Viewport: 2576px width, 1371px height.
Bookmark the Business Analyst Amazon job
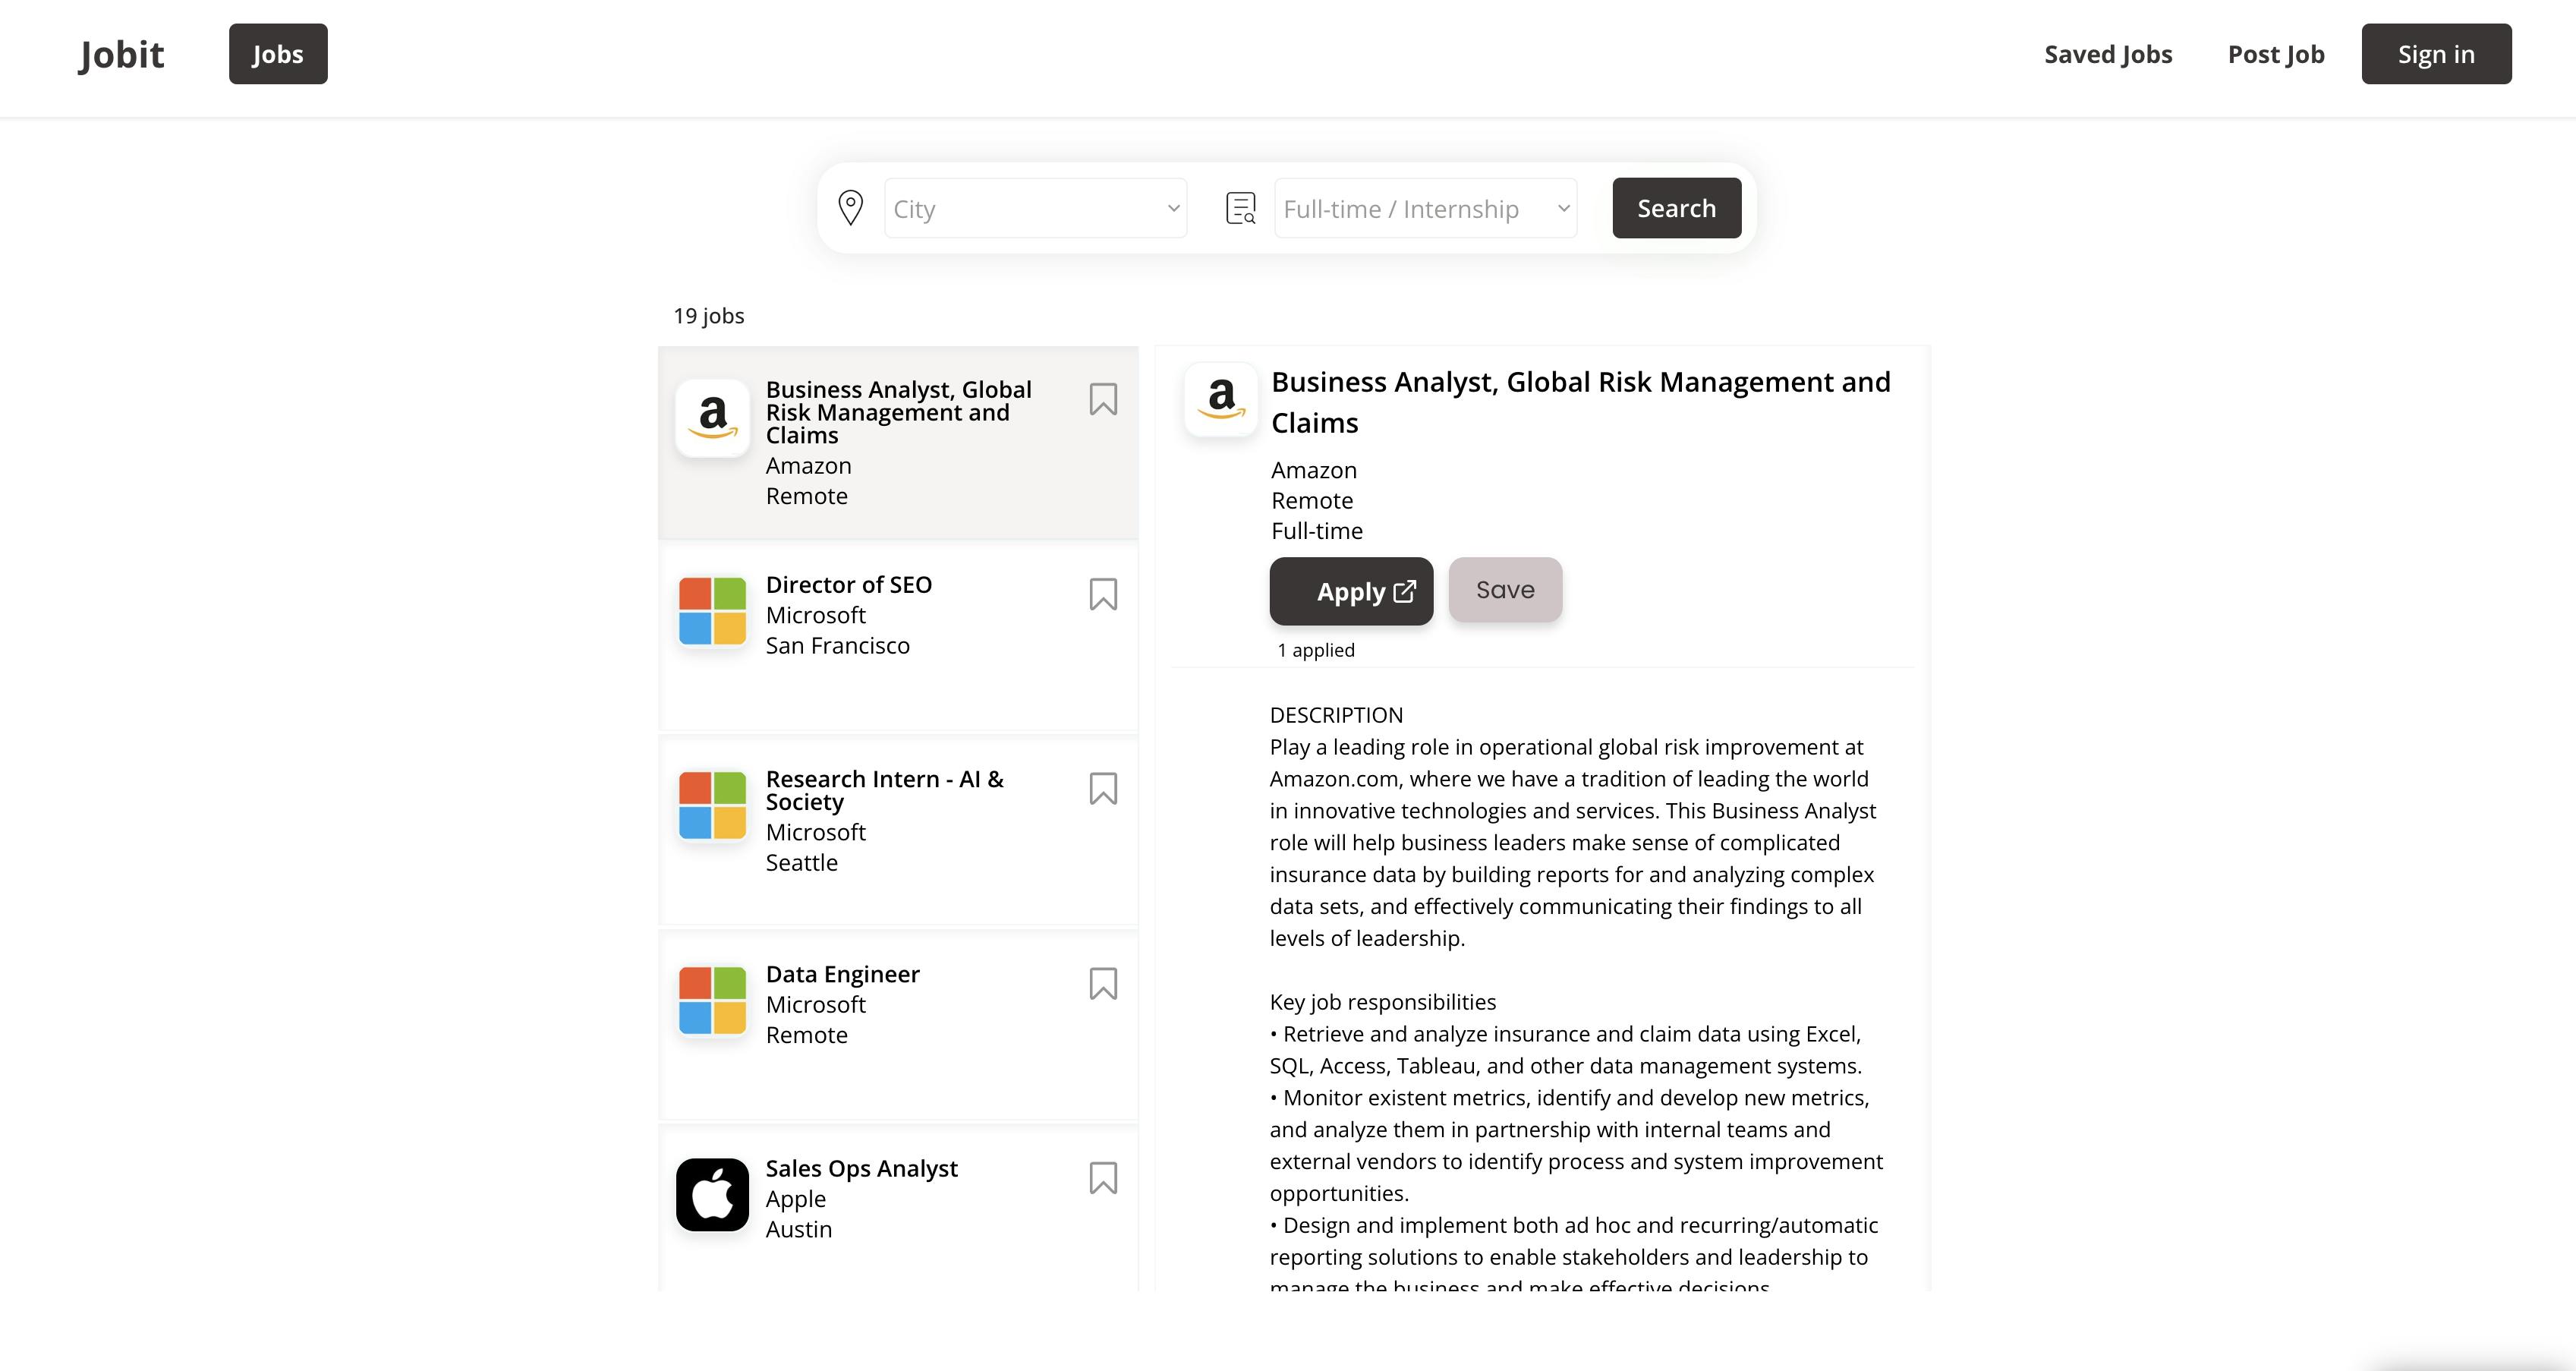pyautogui.click(x=1102, y=400)
